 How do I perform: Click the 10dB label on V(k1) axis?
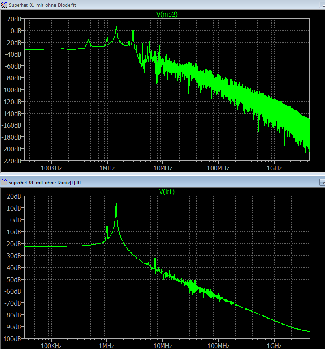[14, 208]
